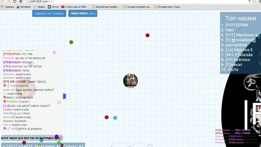Click leaderboard entry '9. [F]Некит'
The width and height of the screenshot is (261, 147).
click(232, 65)
